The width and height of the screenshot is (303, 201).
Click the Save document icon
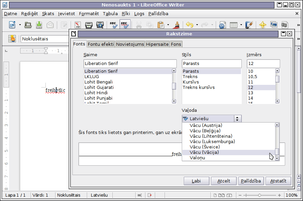(39, 25)
